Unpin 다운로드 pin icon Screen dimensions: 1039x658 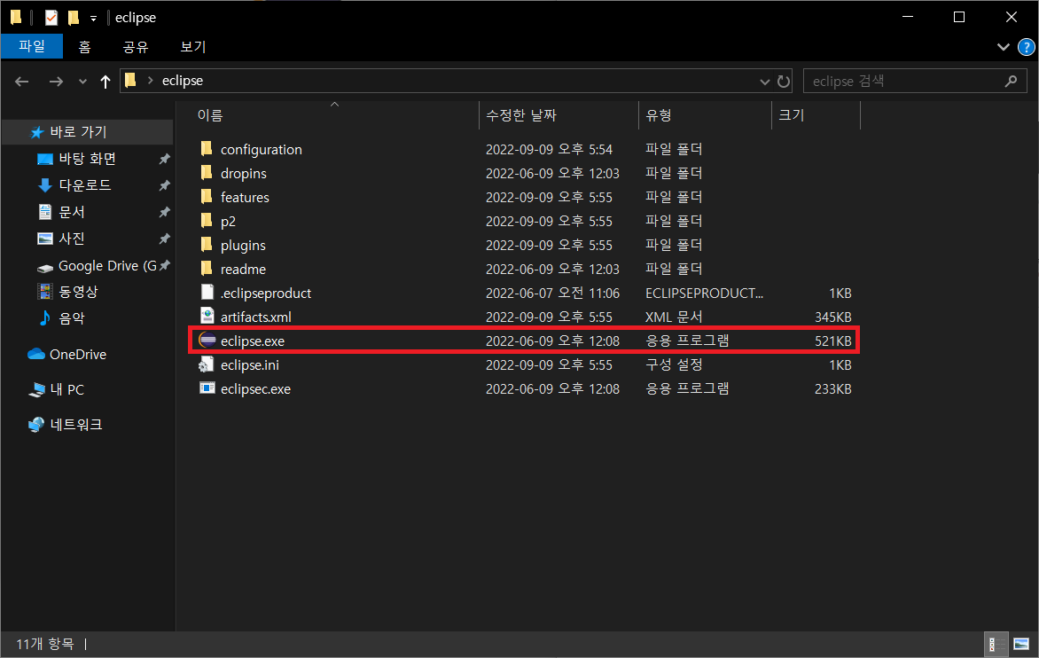(164, 184)
